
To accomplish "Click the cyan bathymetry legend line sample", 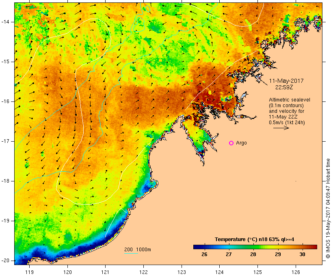I will (131, 253).
